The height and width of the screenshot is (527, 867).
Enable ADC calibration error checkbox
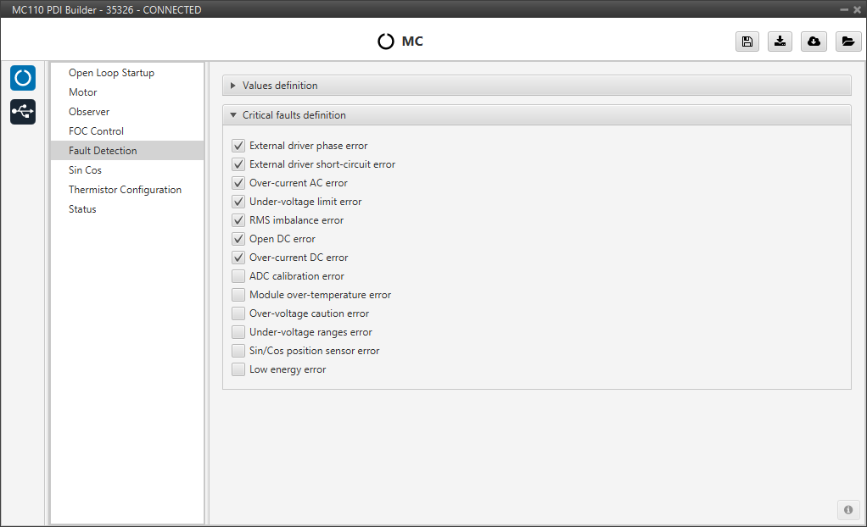coord(238,276)
